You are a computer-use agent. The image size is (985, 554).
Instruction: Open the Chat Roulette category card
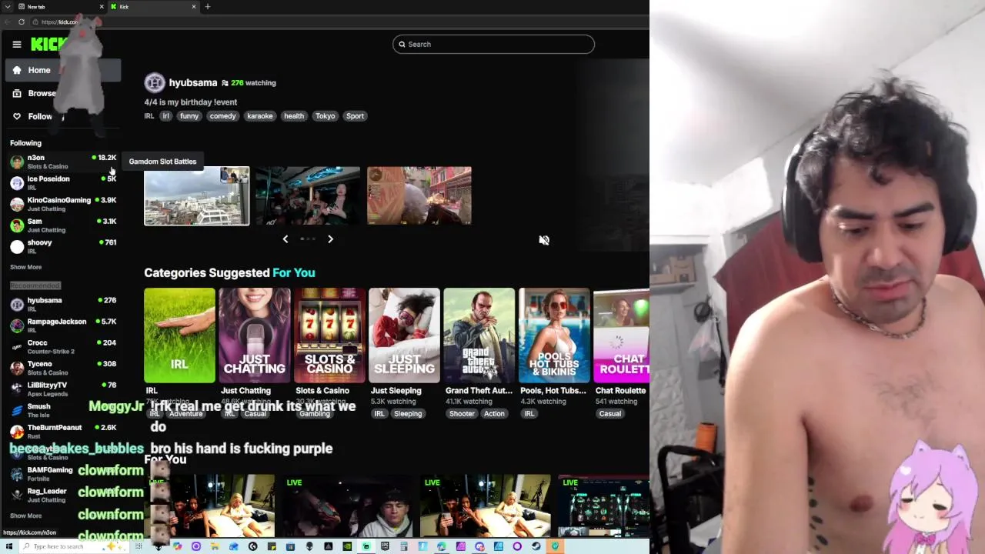click(x=621, y=335)
